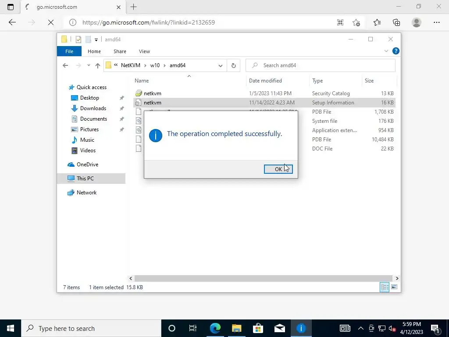This screenshot has width=449, height=337.
Task: Stop loading the Edge page
Action: click(51, 22)
